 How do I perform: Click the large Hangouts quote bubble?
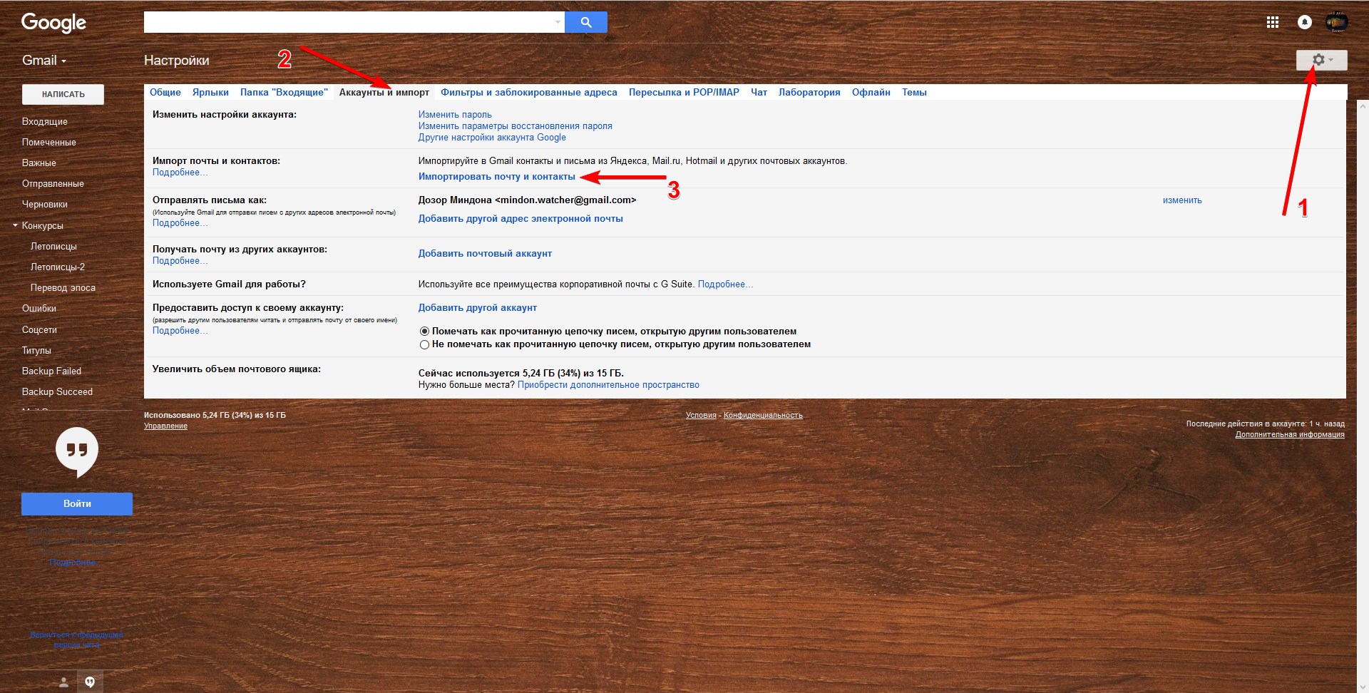coord(77,451)
